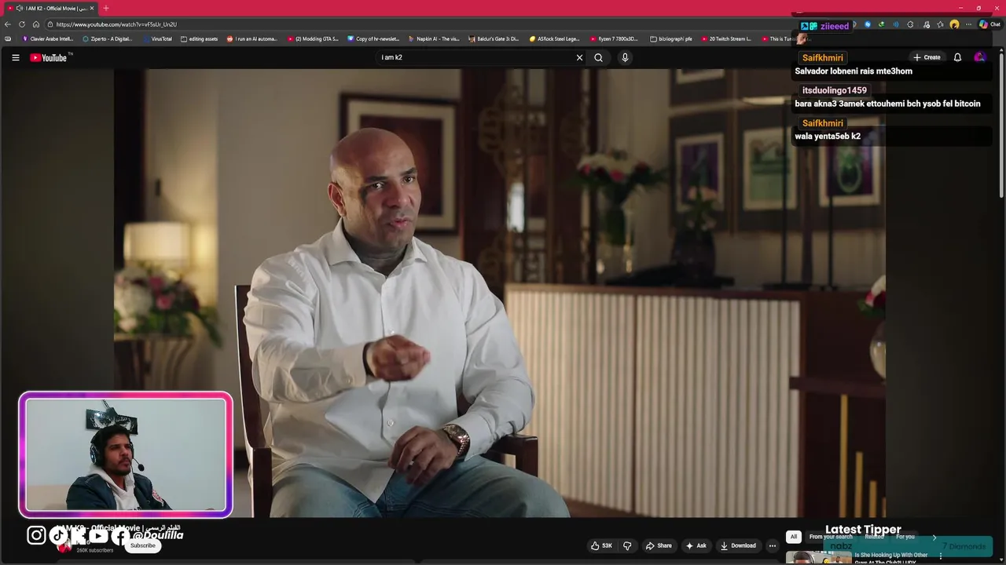Screen dimensions: 1006x565
Task: Close the 'I AM K2' tab
Action: 91,8
